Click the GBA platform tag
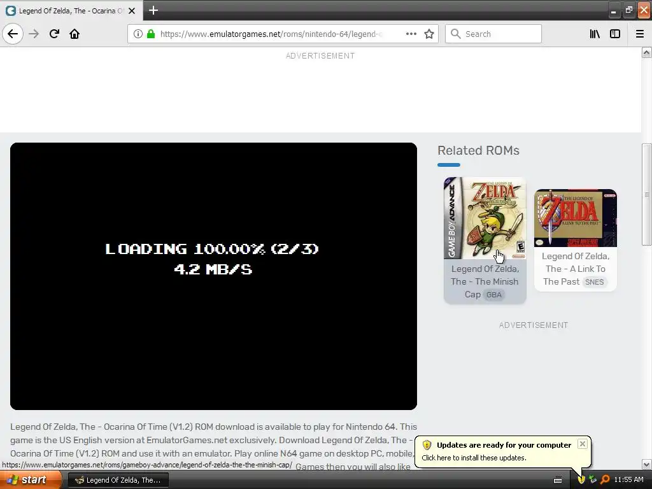 click(x=494, y=295)
